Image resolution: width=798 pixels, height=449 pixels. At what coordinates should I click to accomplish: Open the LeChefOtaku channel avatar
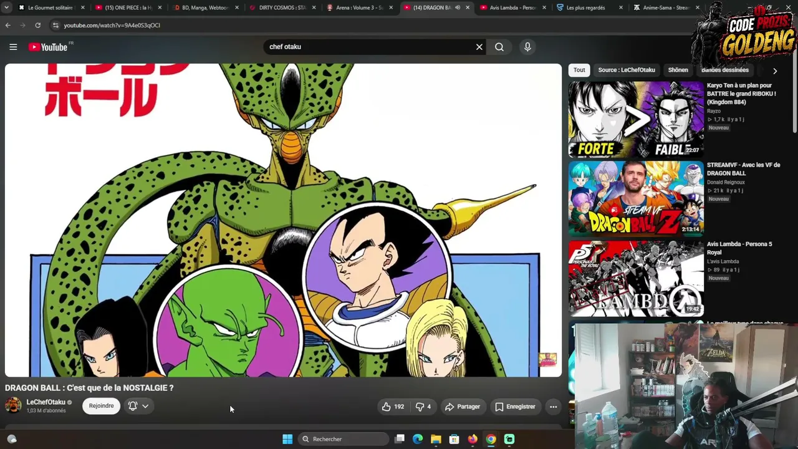pos(13,405)
